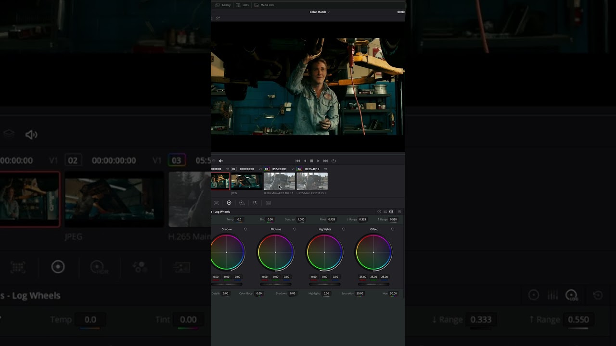
Task: Open the Gallery panel
Action: 223,5
